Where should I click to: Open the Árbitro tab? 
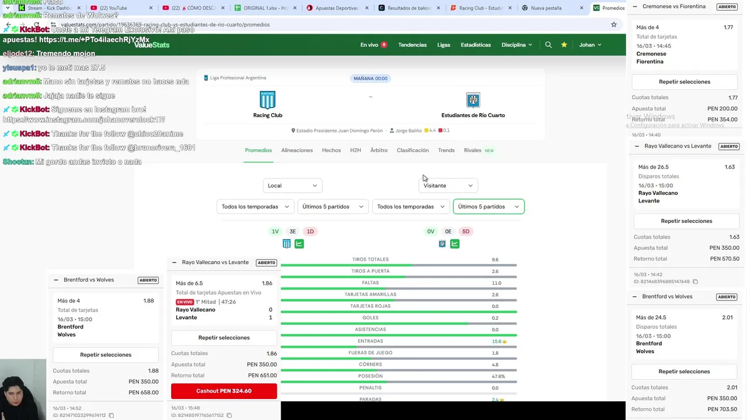click(379, 150)
